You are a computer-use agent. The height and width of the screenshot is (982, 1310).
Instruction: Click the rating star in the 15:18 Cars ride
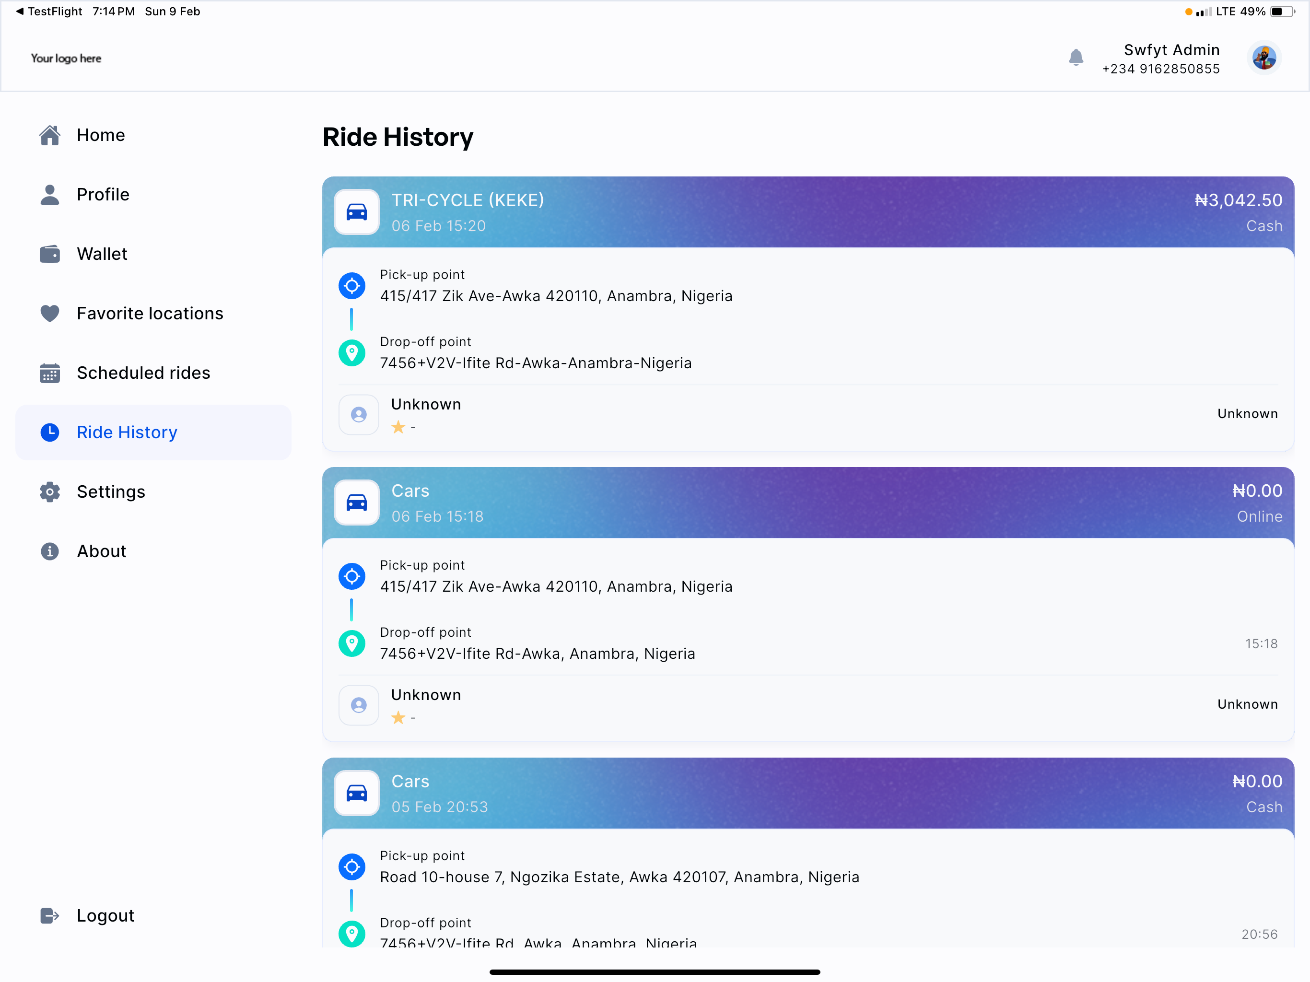tap(398, 718)
